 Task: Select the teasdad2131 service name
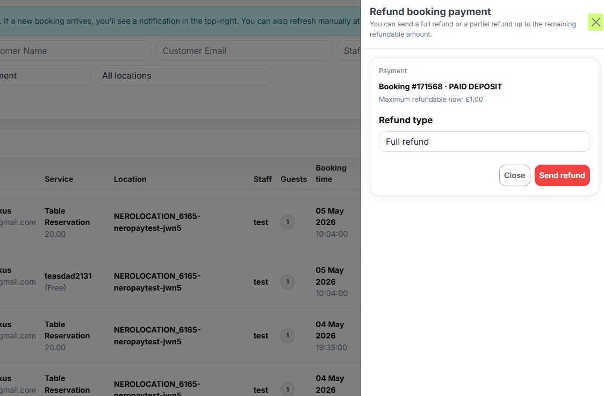click(x=68, y=275)
